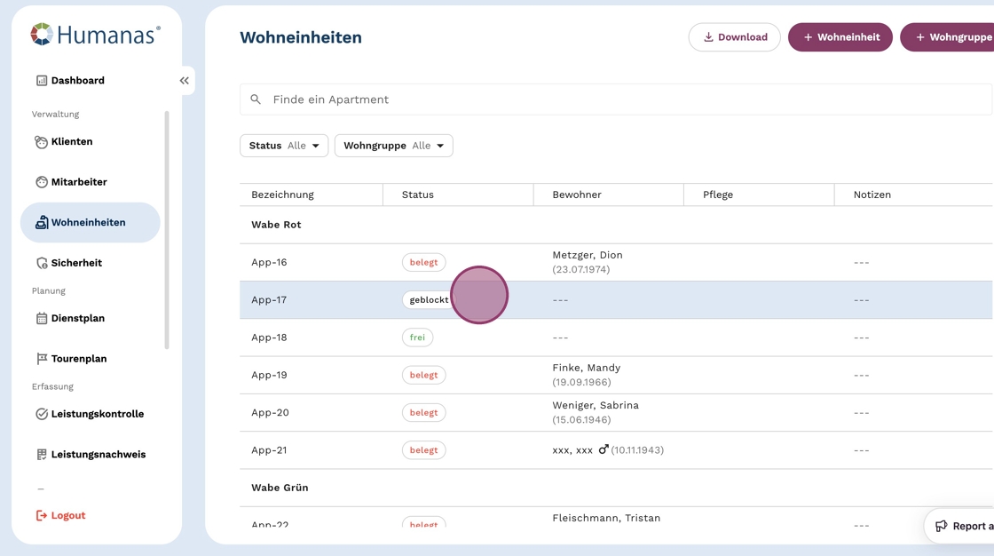Select Wohneinheiten sidebar item
The height and width of the screenshot is (556, 994).
[x=89, y=223]
